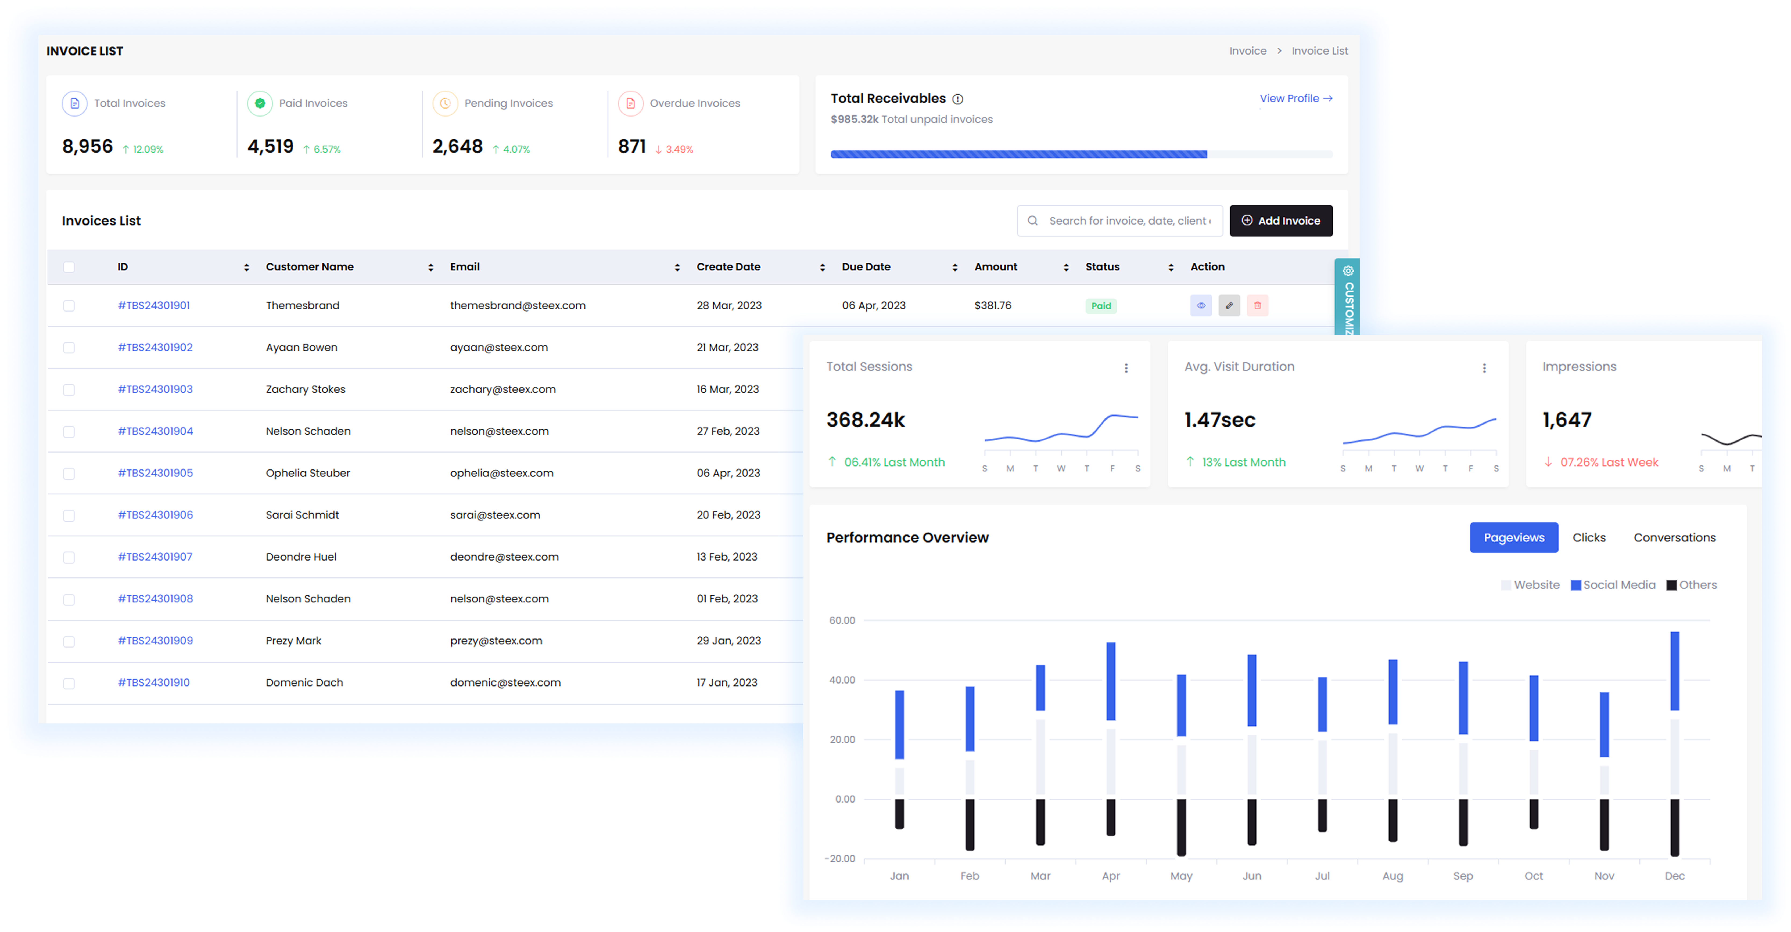Click the edit pencil icon for Themesbrand invoice
This screenshot has width=1791, height=932.
[x=1229, y=306]
